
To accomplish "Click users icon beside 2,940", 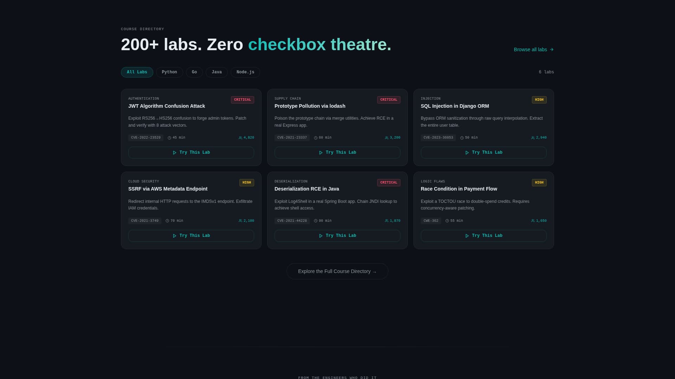I will pos(533,138).
